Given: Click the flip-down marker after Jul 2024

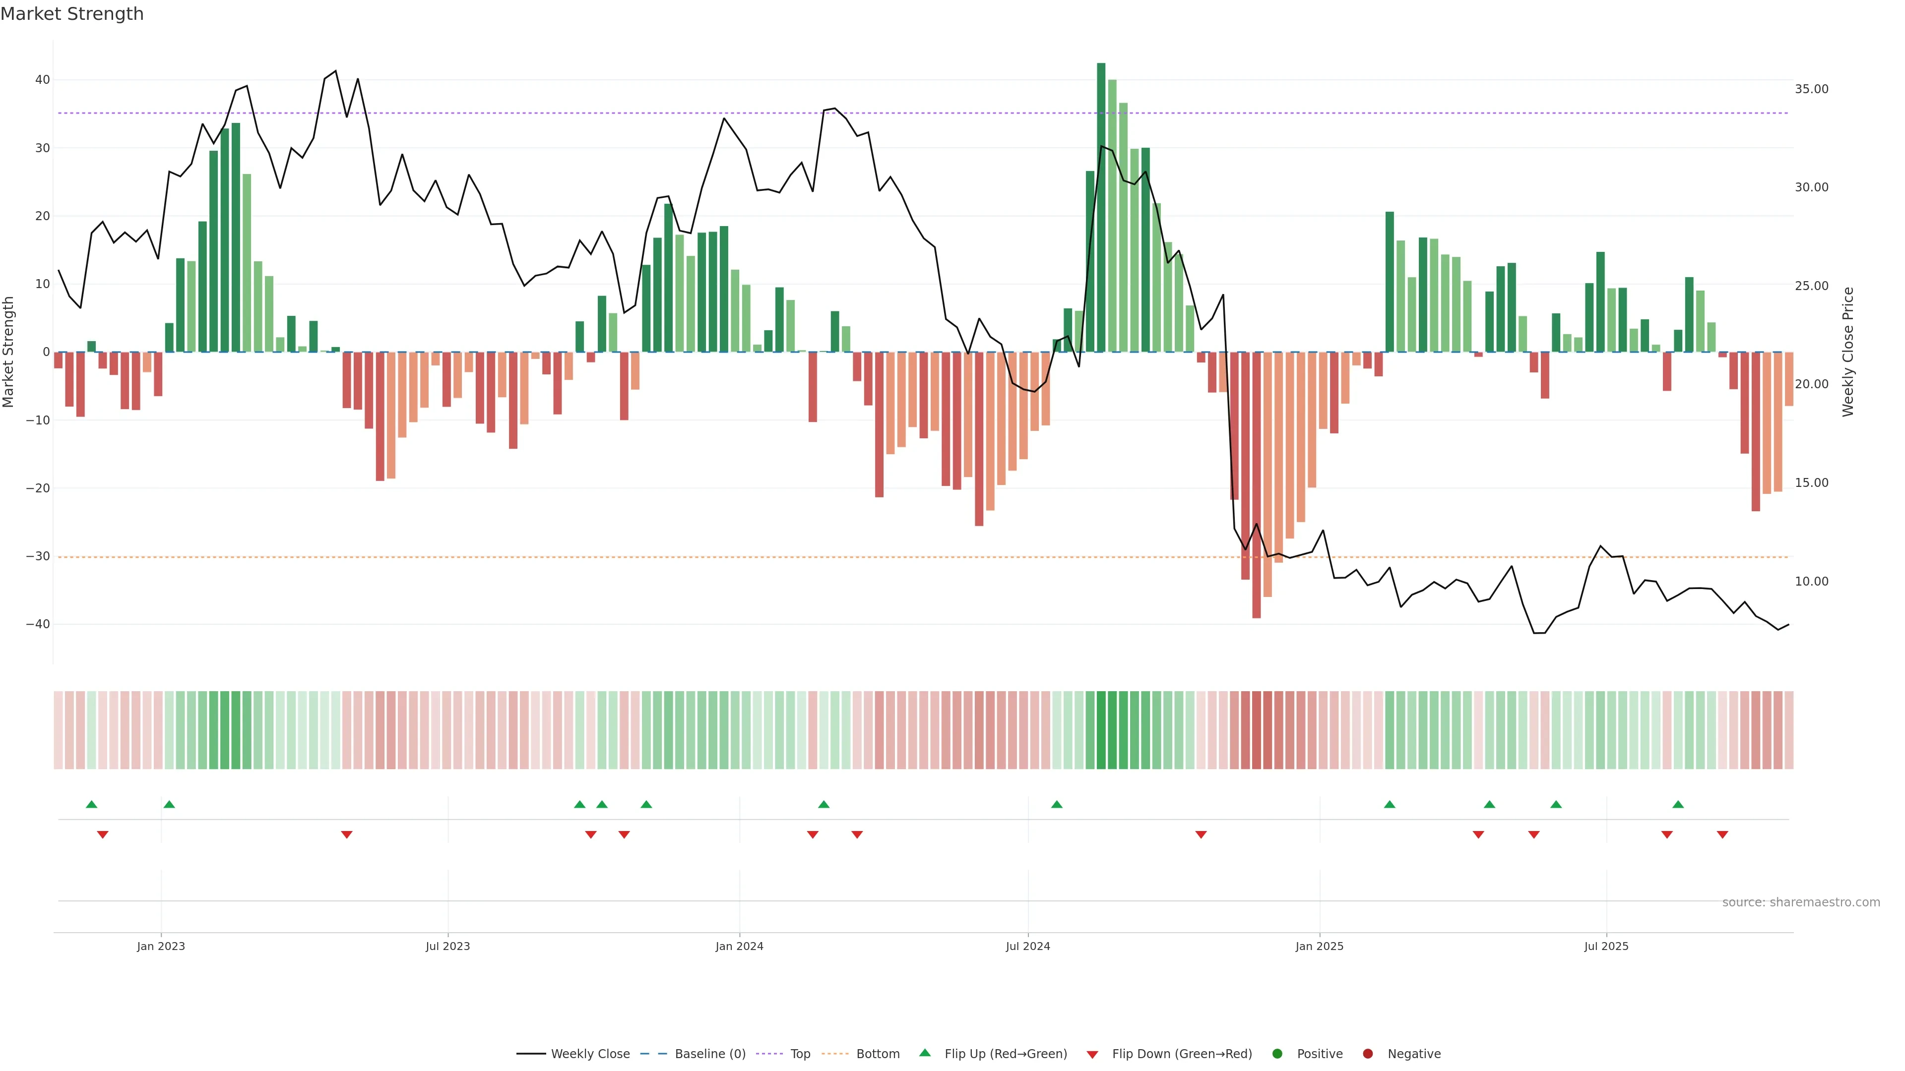Looking at the screenshot, I should (x=1201, y=834).
